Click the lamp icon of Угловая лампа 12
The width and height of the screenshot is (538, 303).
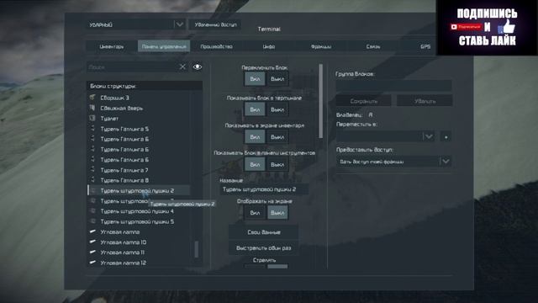[92, 263]
